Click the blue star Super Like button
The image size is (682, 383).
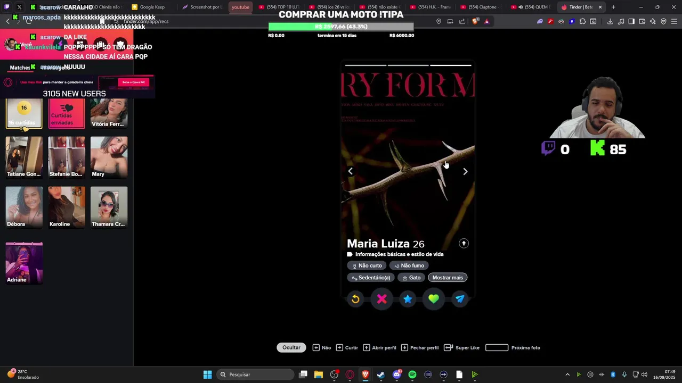coord(408,299)
